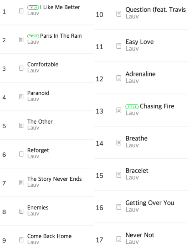
Task: Open Question (feat. Travis song
Action: click(156, 10)
